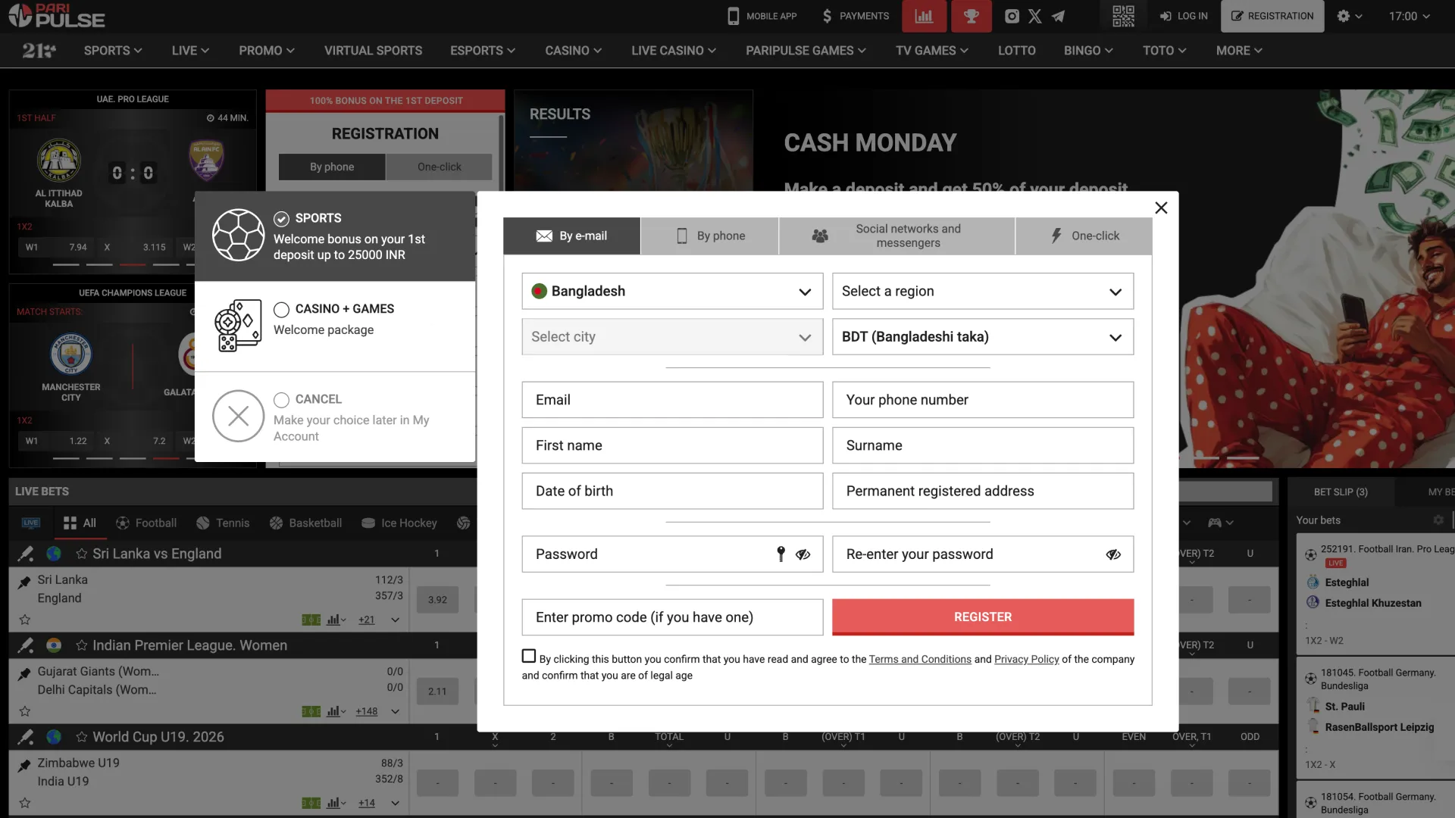Click the X (Twitter) icon
The height and width of the screenshot is (818, 1455).
tap(1034, 16)
